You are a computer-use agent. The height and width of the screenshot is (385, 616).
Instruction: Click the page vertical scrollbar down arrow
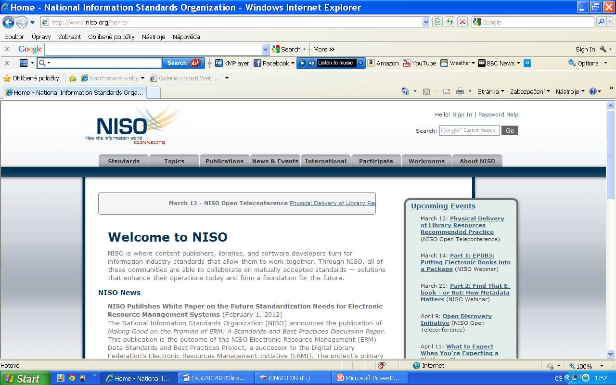pyautogui.click(x=611, y=354)
